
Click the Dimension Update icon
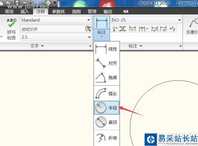point(163,29)
